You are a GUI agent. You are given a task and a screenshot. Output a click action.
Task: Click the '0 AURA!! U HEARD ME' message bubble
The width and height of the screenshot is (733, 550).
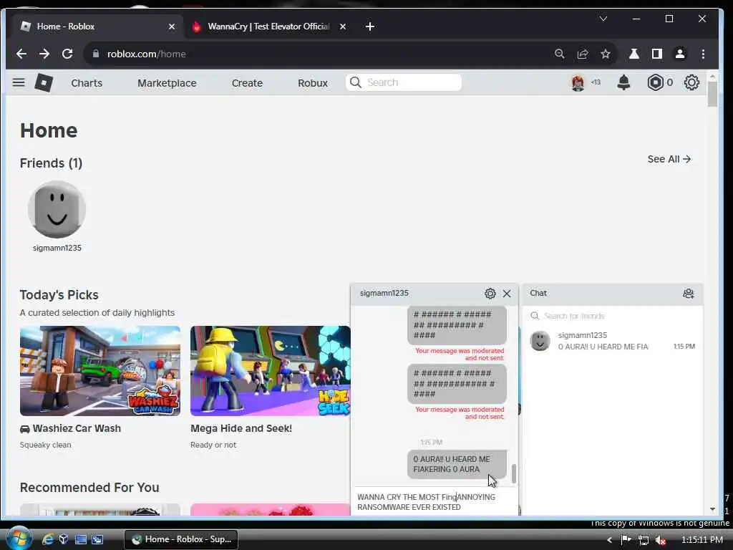coord(457,464)
